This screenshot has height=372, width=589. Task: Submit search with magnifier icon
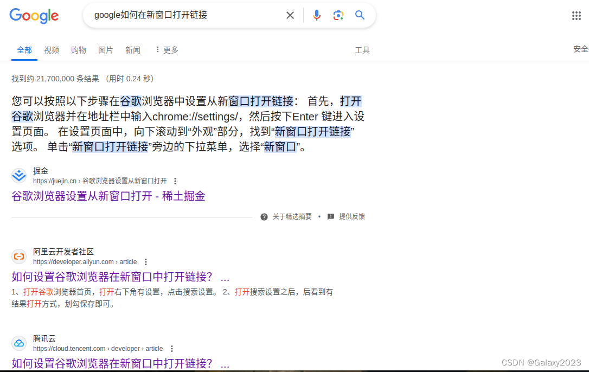(x=360, y=15)
